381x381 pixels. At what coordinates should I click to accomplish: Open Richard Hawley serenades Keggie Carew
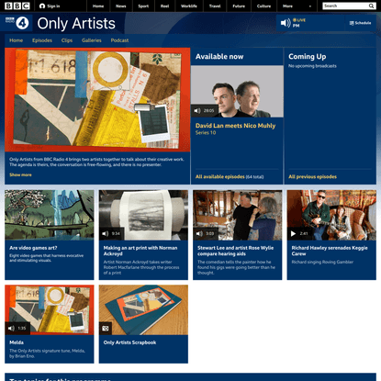330,251
